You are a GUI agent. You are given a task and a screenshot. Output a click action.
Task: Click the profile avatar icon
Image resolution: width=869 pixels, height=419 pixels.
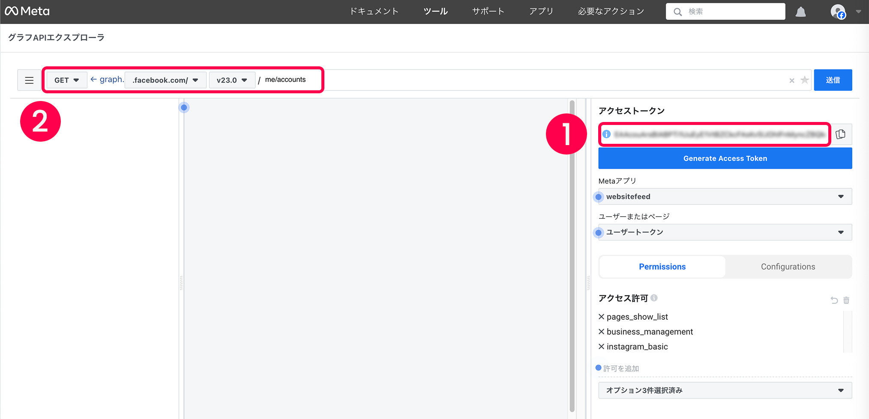tap(838, 12)
